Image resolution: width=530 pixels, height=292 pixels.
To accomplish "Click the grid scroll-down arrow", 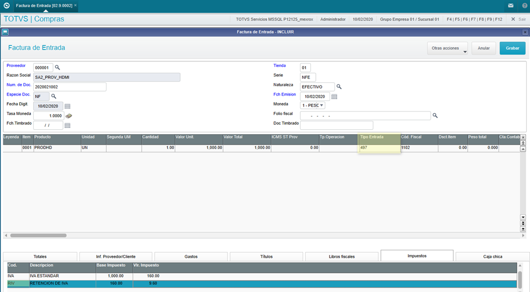I will tap(523, 217).
